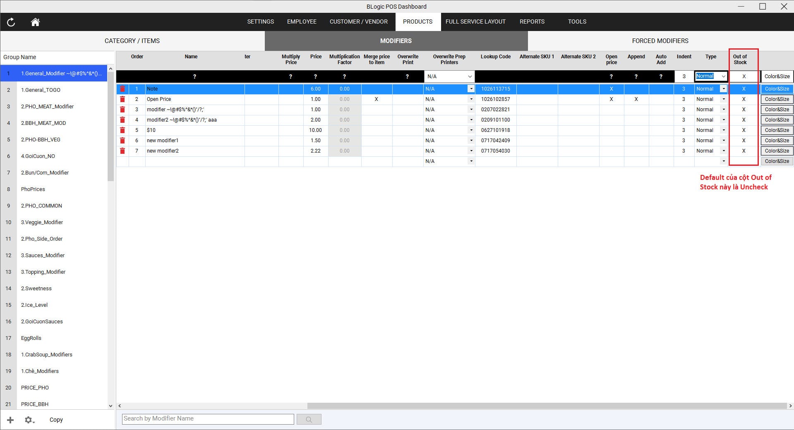Viewport: 794px width, 430px height.
Task: Remove the $10 modifier using trash icon
Action: click(x=122, y=130)
